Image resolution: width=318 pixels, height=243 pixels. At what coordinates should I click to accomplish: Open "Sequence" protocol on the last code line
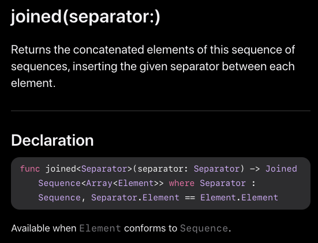pyautogui.click(x=59, y=198)
